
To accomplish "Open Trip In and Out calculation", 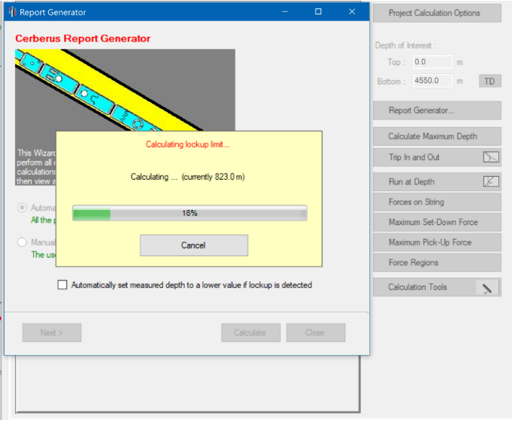I will point(437,157).
